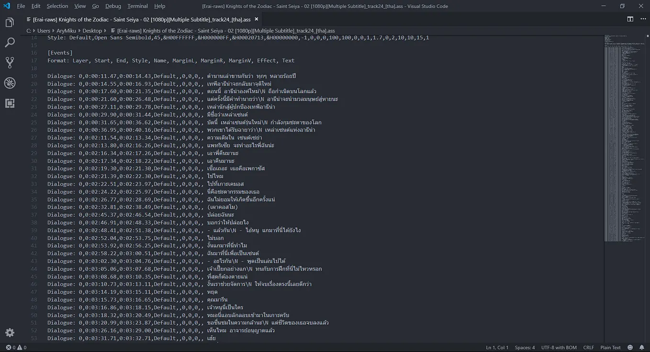
Task: Open the Explorer view in the activity bar
Action: tap(10, 22)
